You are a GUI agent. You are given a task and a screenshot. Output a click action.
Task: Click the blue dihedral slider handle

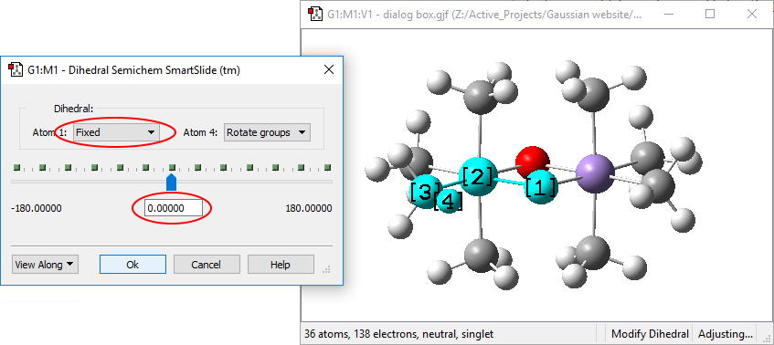pyautogui.click(x=171, y=182)
